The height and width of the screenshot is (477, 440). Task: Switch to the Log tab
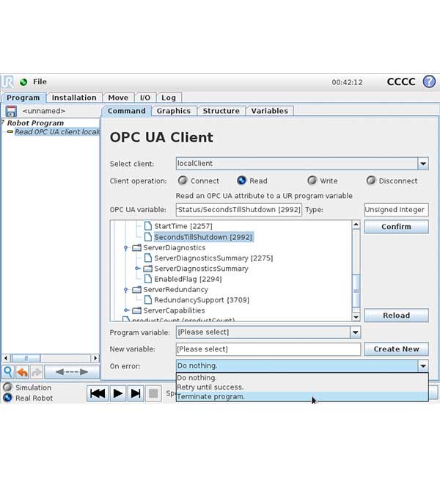coord(169,98)
